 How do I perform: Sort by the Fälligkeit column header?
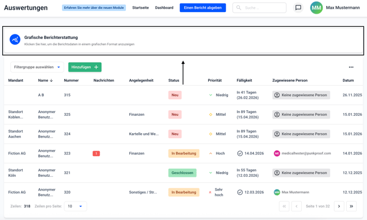click(244, 80)
